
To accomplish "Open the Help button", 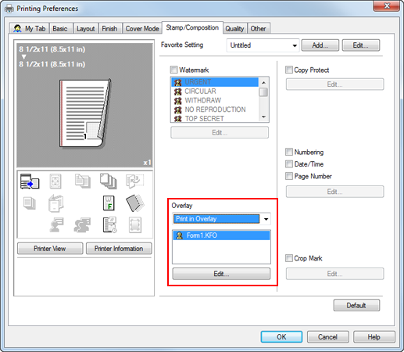I will [374, 337].
